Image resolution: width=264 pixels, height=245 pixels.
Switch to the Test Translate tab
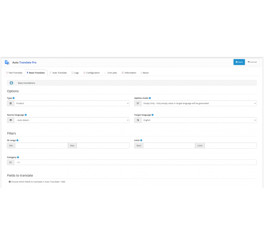click(x=14, y=73)
